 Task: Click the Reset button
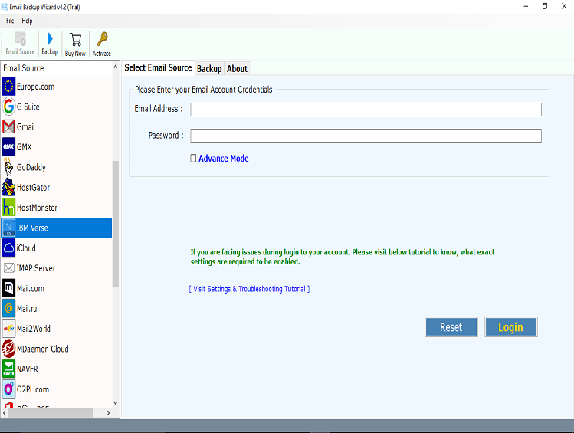[x=451, y=326]
